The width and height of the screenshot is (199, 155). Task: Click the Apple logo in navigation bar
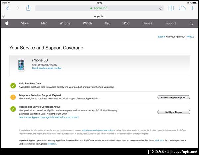coord(7,23)
